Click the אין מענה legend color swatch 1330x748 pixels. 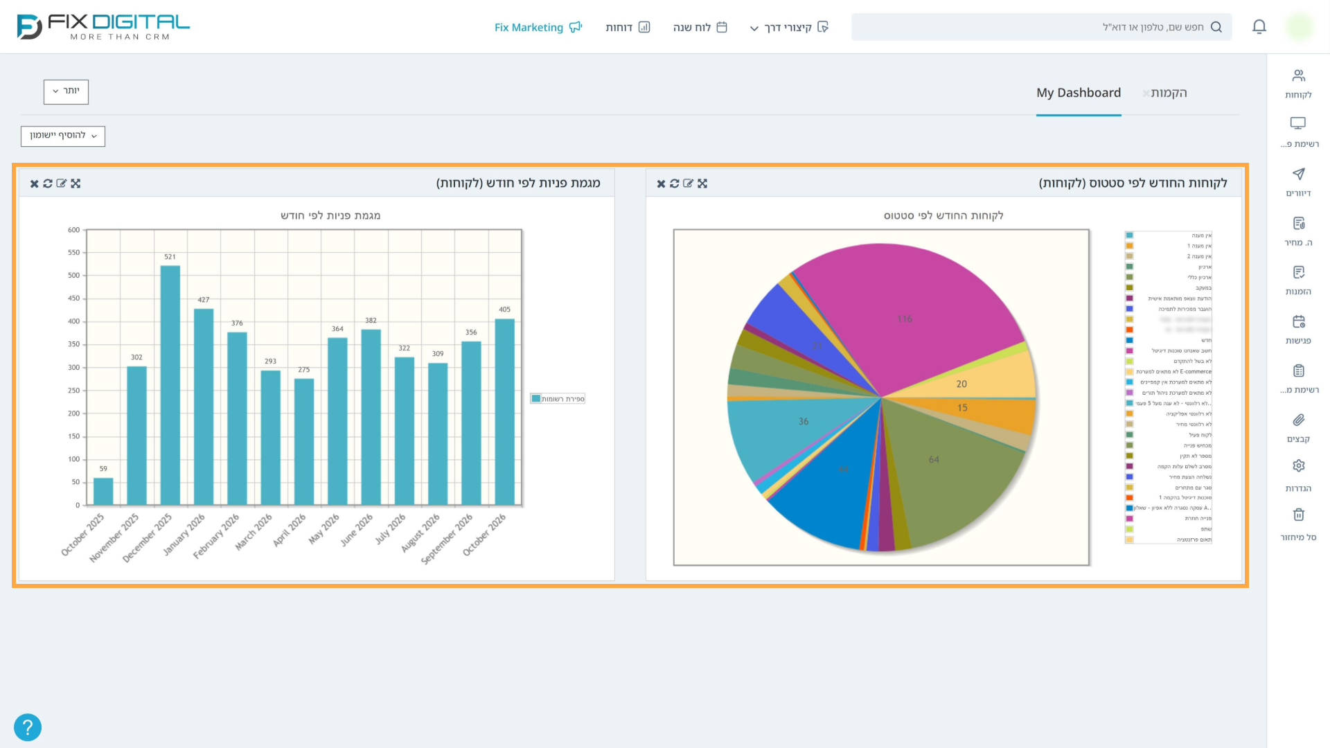[x=1130, y=235]
